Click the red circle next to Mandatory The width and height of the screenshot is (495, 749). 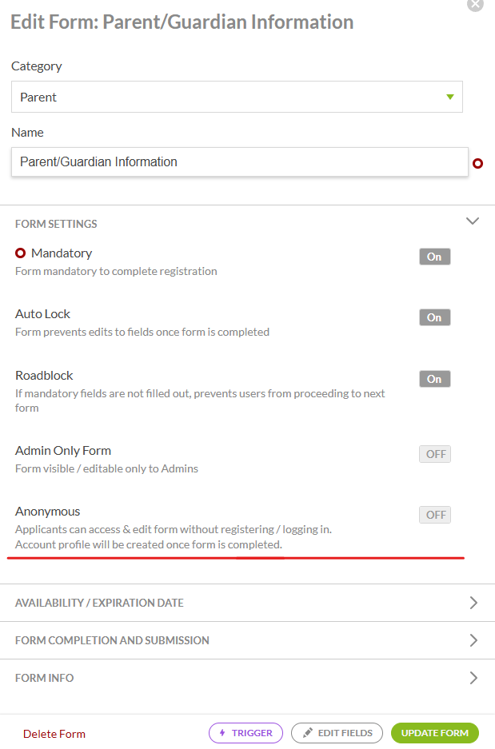point(20,253)
